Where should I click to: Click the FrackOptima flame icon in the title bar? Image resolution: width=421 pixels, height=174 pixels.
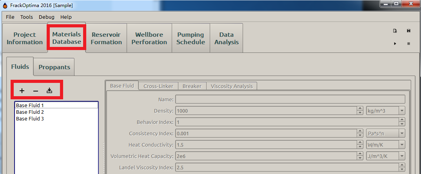pos(5,5)
